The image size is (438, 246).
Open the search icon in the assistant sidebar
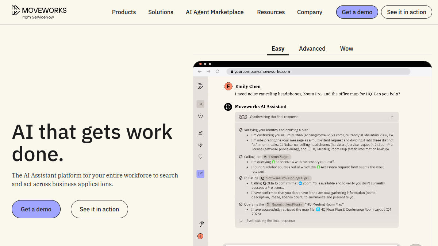click(200, 104)
